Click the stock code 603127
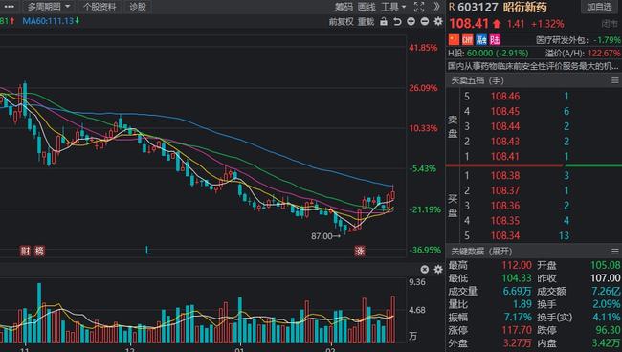622x352 pixels. point(478,7)
